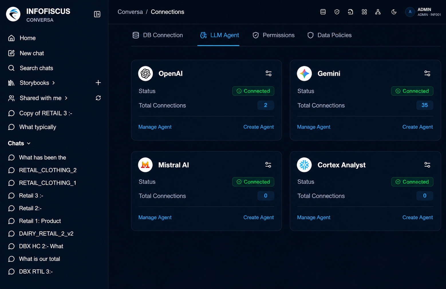
Task: Collapse the sidebar panel icon
Action: (97, 14)
